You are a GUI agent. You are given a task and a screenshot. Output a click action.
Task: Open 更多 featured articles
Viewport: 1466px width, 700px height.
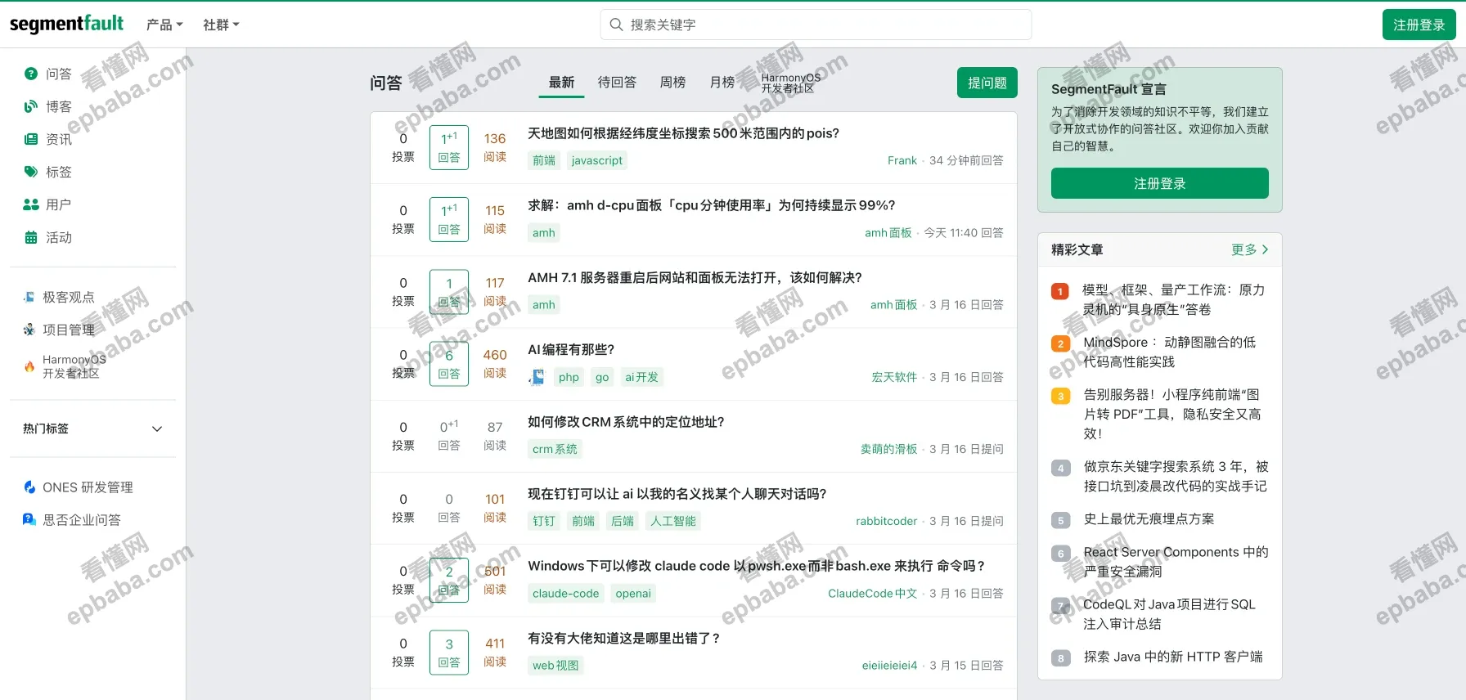(1250, 249)
